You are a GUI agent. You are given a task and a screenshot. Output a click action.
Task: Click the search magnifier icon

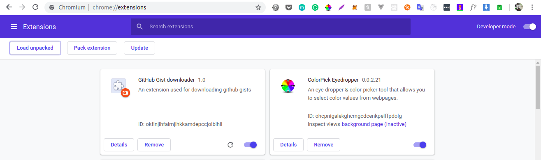pos(140,27)
